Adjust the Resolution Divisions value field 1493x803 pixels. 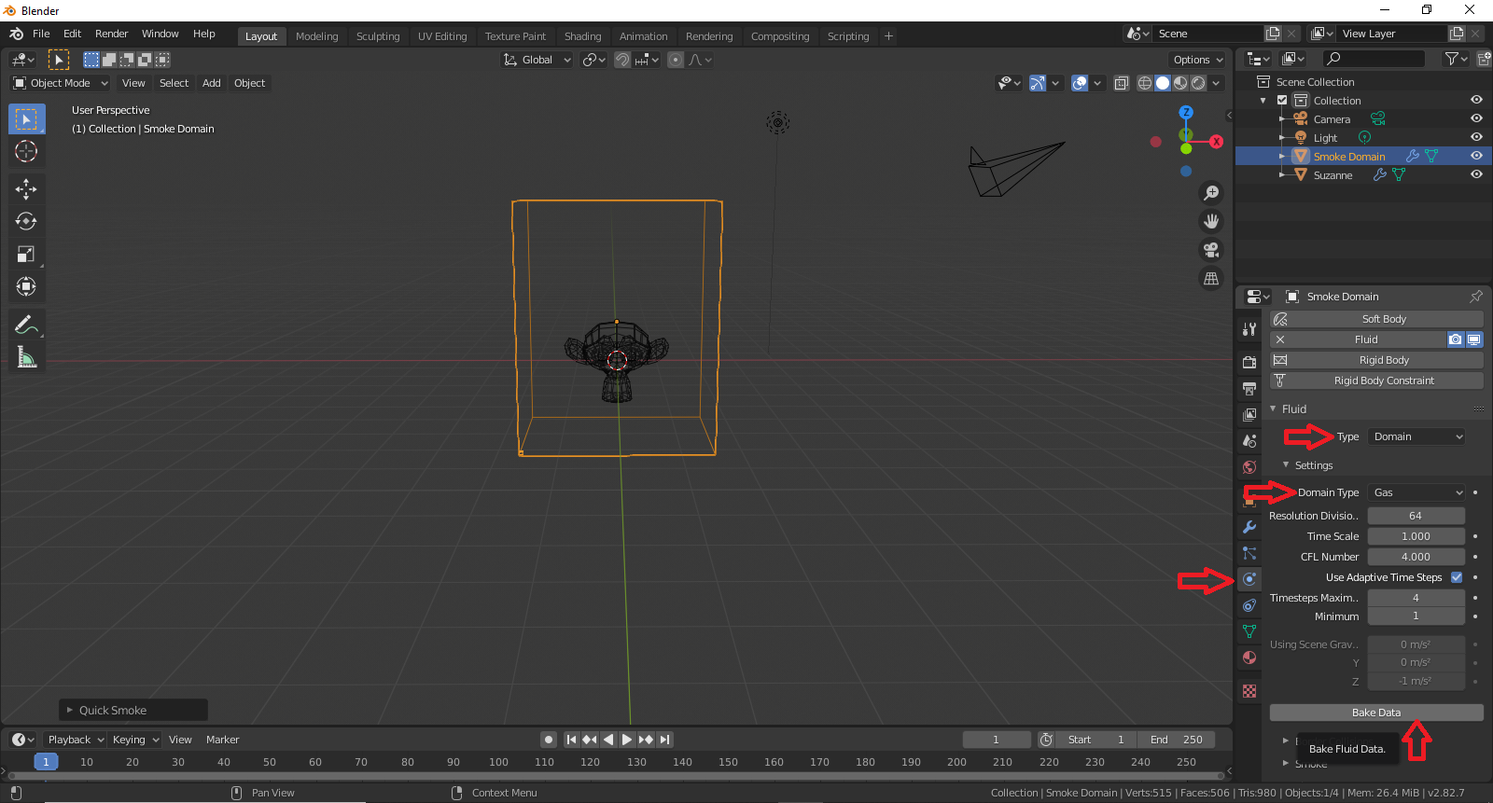(x=1416, y=516)
